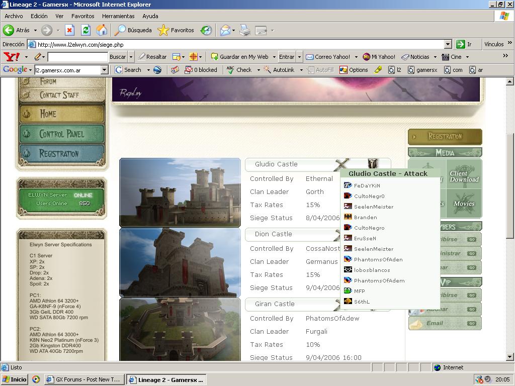Switch to GX Forums taskbar window
Screen dimensions: 515x386
point(84,380)
